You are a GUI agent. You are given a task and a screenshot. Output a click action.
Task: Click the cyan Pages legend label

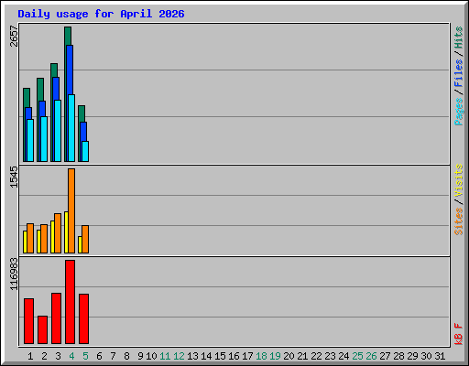point(458,112)
